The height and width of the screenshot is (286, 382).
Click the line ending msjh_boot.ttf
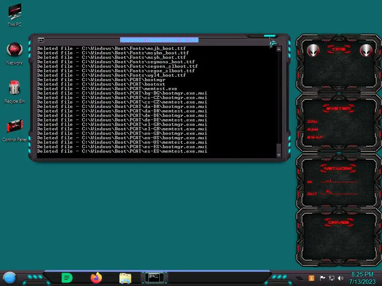tap(111, 48)
